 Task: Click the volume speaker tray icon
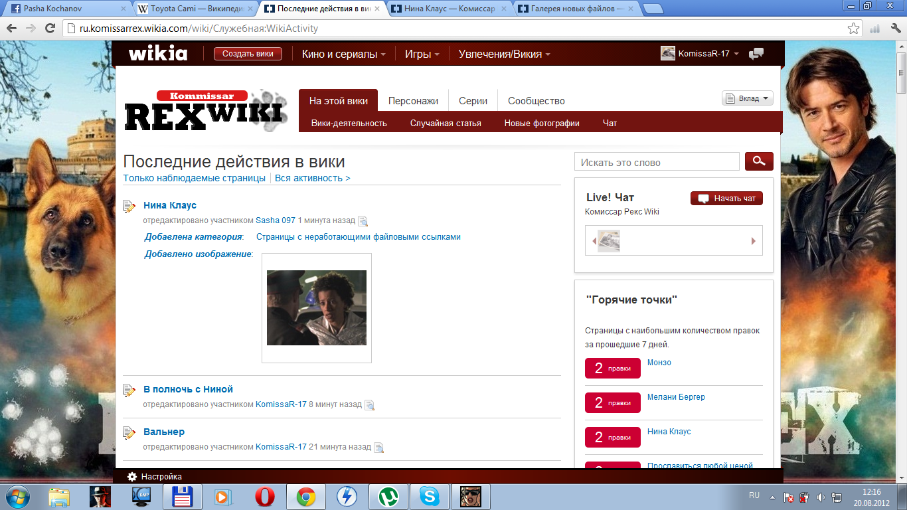tap(821, 497)
